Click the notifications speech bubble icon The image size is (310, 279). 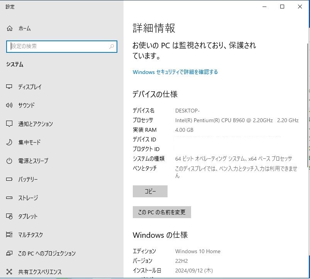click(9, 124)
